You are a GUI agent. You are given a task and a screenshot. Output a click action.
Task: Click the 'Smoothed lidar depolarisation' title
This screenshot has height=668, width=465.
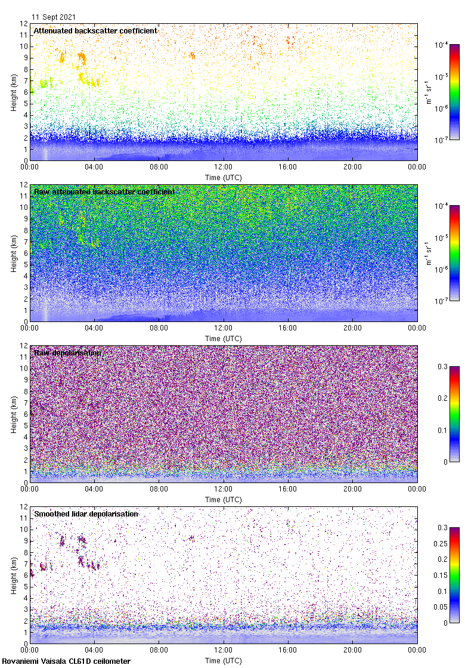click(x=86, y=514)
